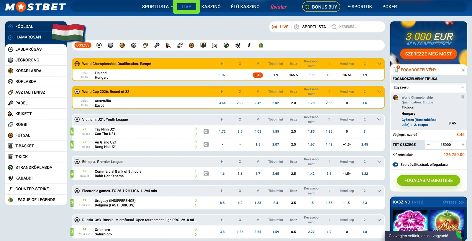Select the football filter icon in sports row

[x=99, y=45]
